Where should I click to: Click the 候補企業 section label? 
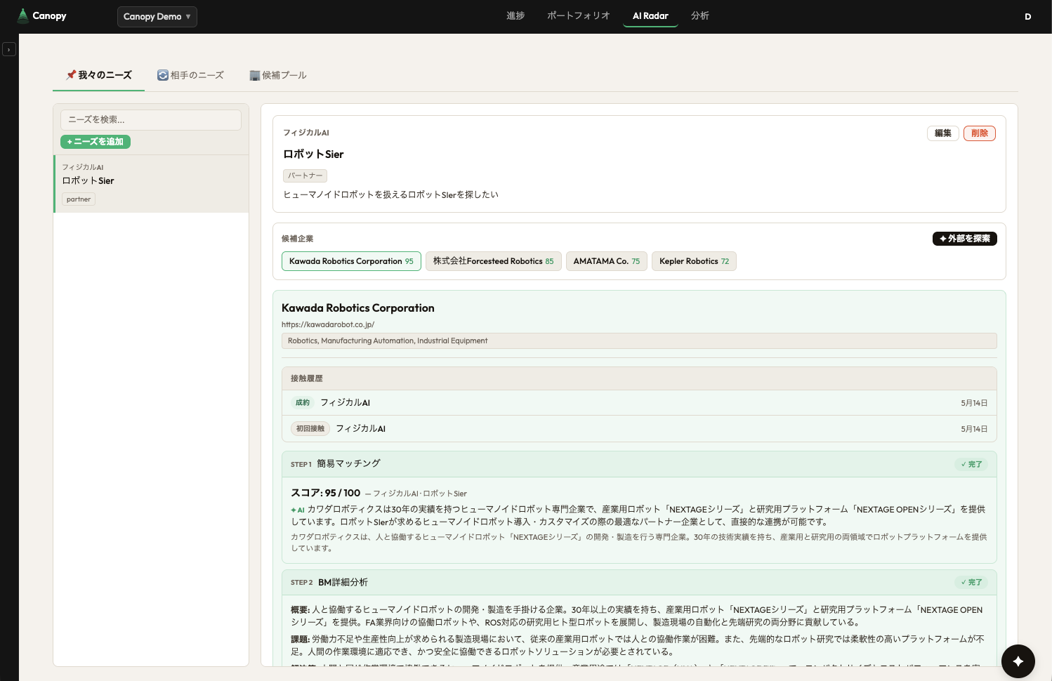(x=298, y=239)
